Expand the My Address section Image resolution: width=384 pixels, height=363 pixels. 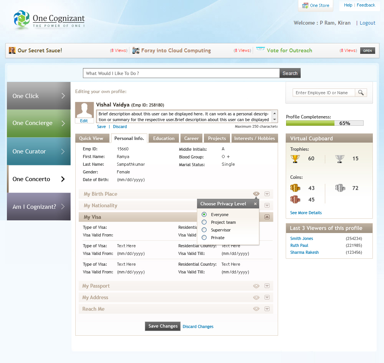pyautogui.click(x=267, y=297)
